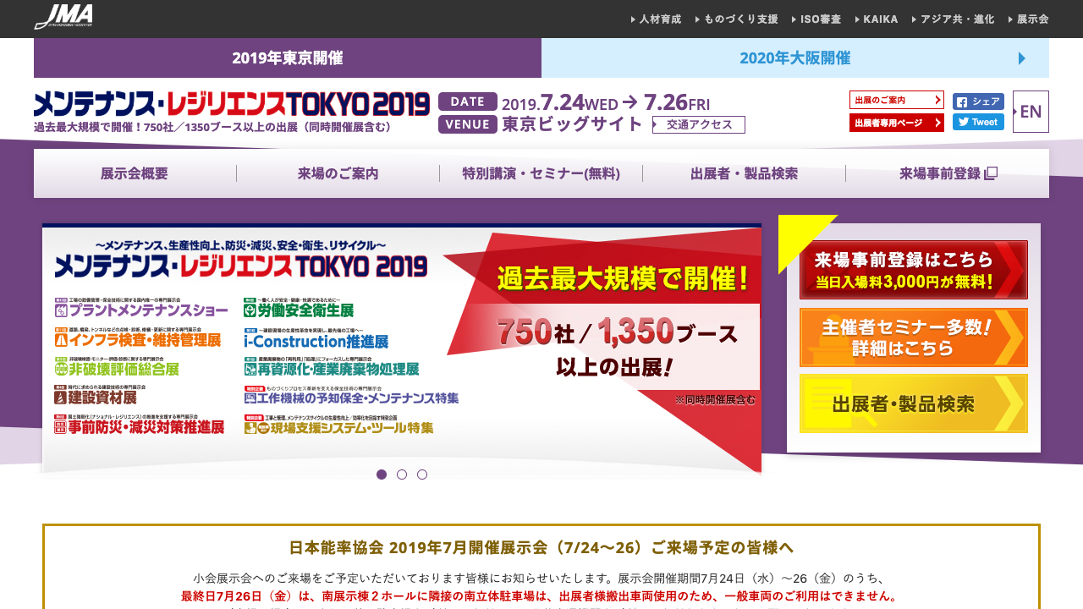Viewport: 1083px width, 609px height.
Task: Click yellow 出展者・製品検索 banner
Action: coord(914,403)
